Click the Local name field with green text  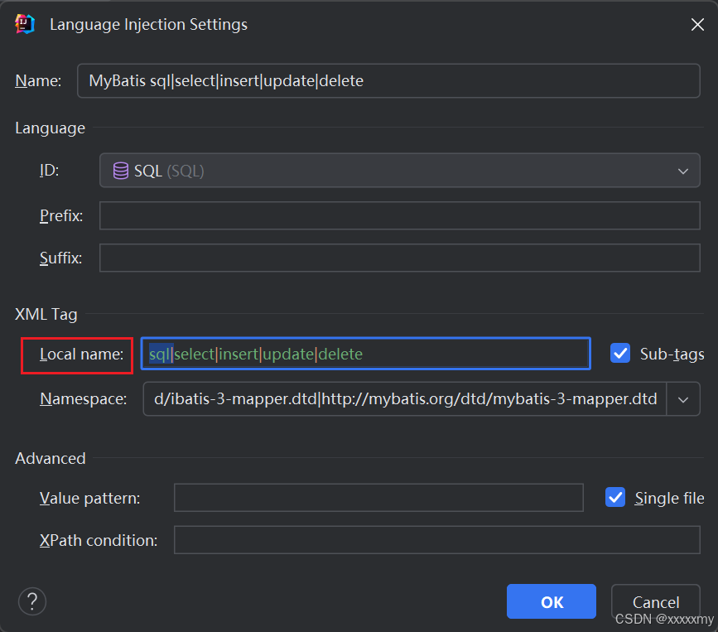tap(364, 353)
